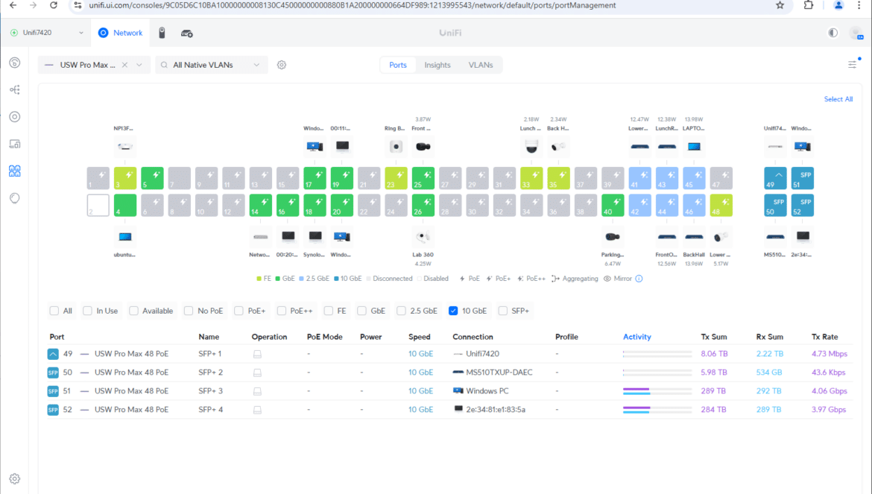Image resolution: width=872 pixels, height=494 pixels.
Task: Toggle the dark/light theme icon
Action: coord(832,33)
